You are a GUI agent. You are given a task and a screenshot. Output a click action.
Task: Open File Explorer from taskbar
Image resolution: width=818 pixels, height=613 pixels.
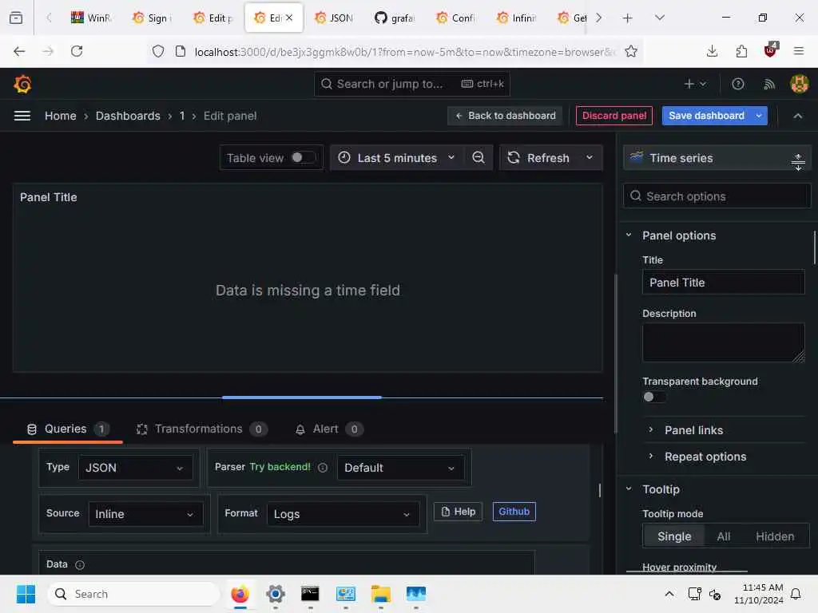point(381,594)
